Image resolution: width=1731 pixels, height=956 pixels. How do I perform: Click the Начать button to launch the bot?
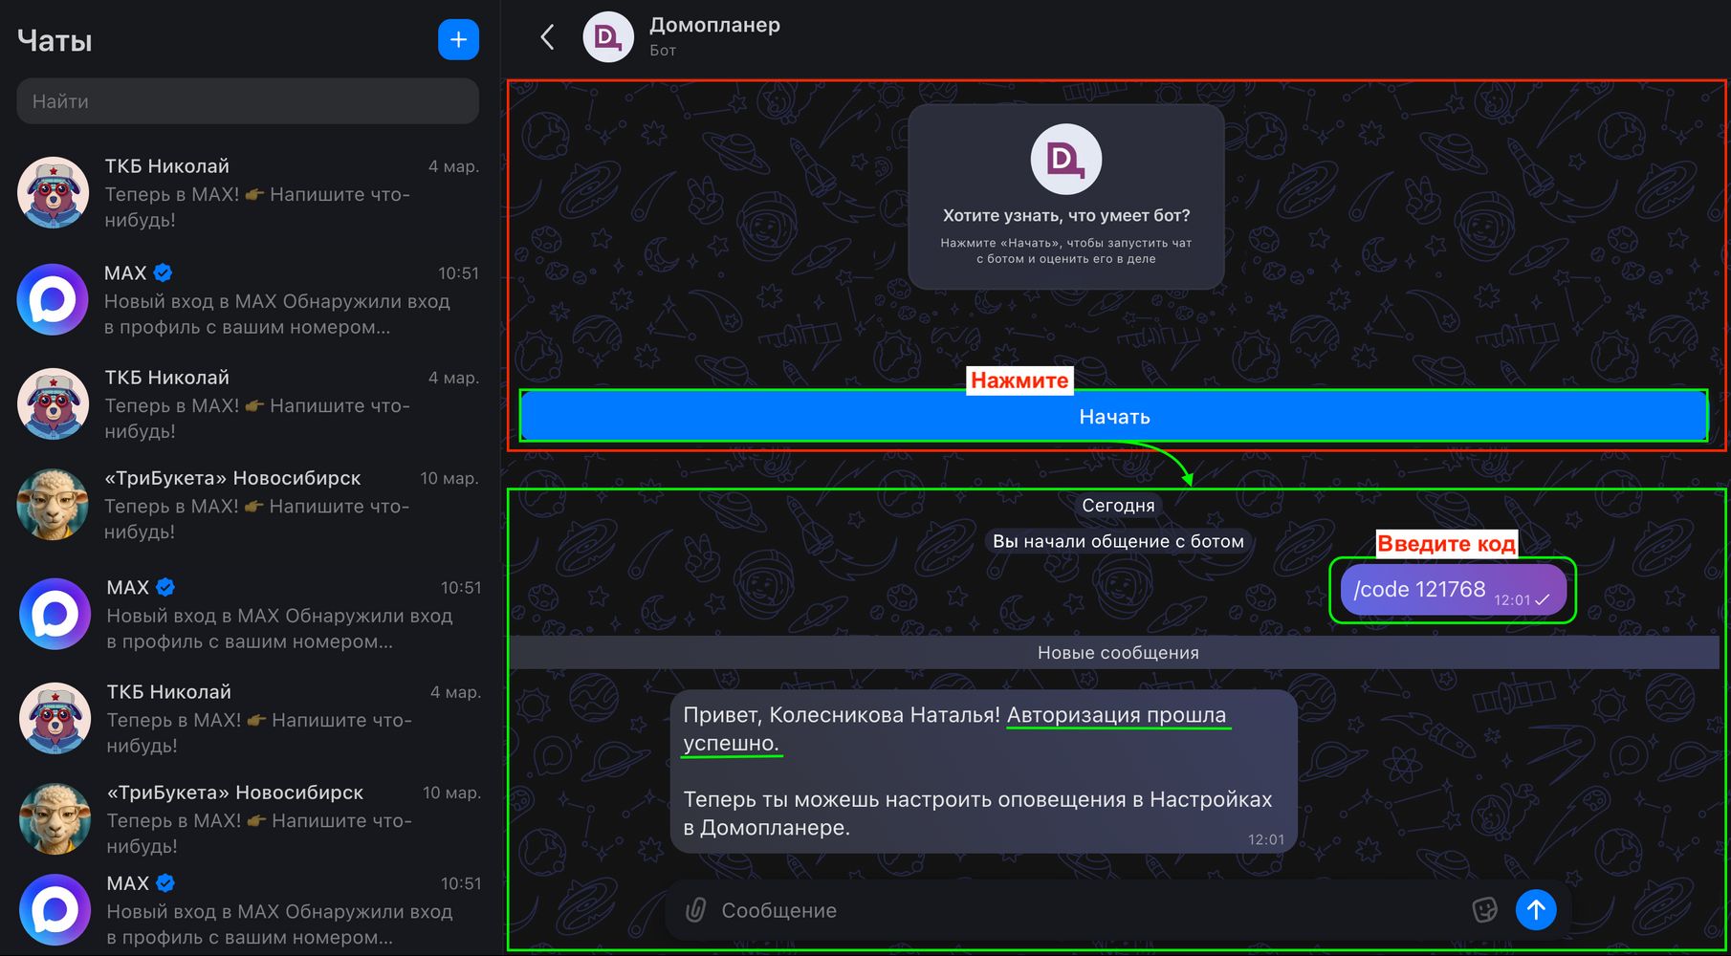1114,417
